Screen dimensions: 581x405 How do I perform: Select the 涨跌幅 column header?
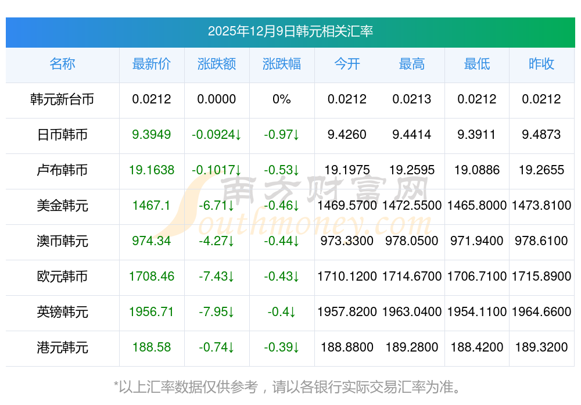point(282,64)
